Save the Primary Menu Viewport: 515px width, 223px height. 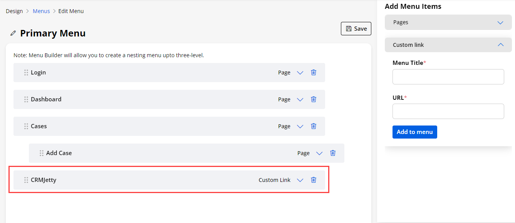(356, 29)
